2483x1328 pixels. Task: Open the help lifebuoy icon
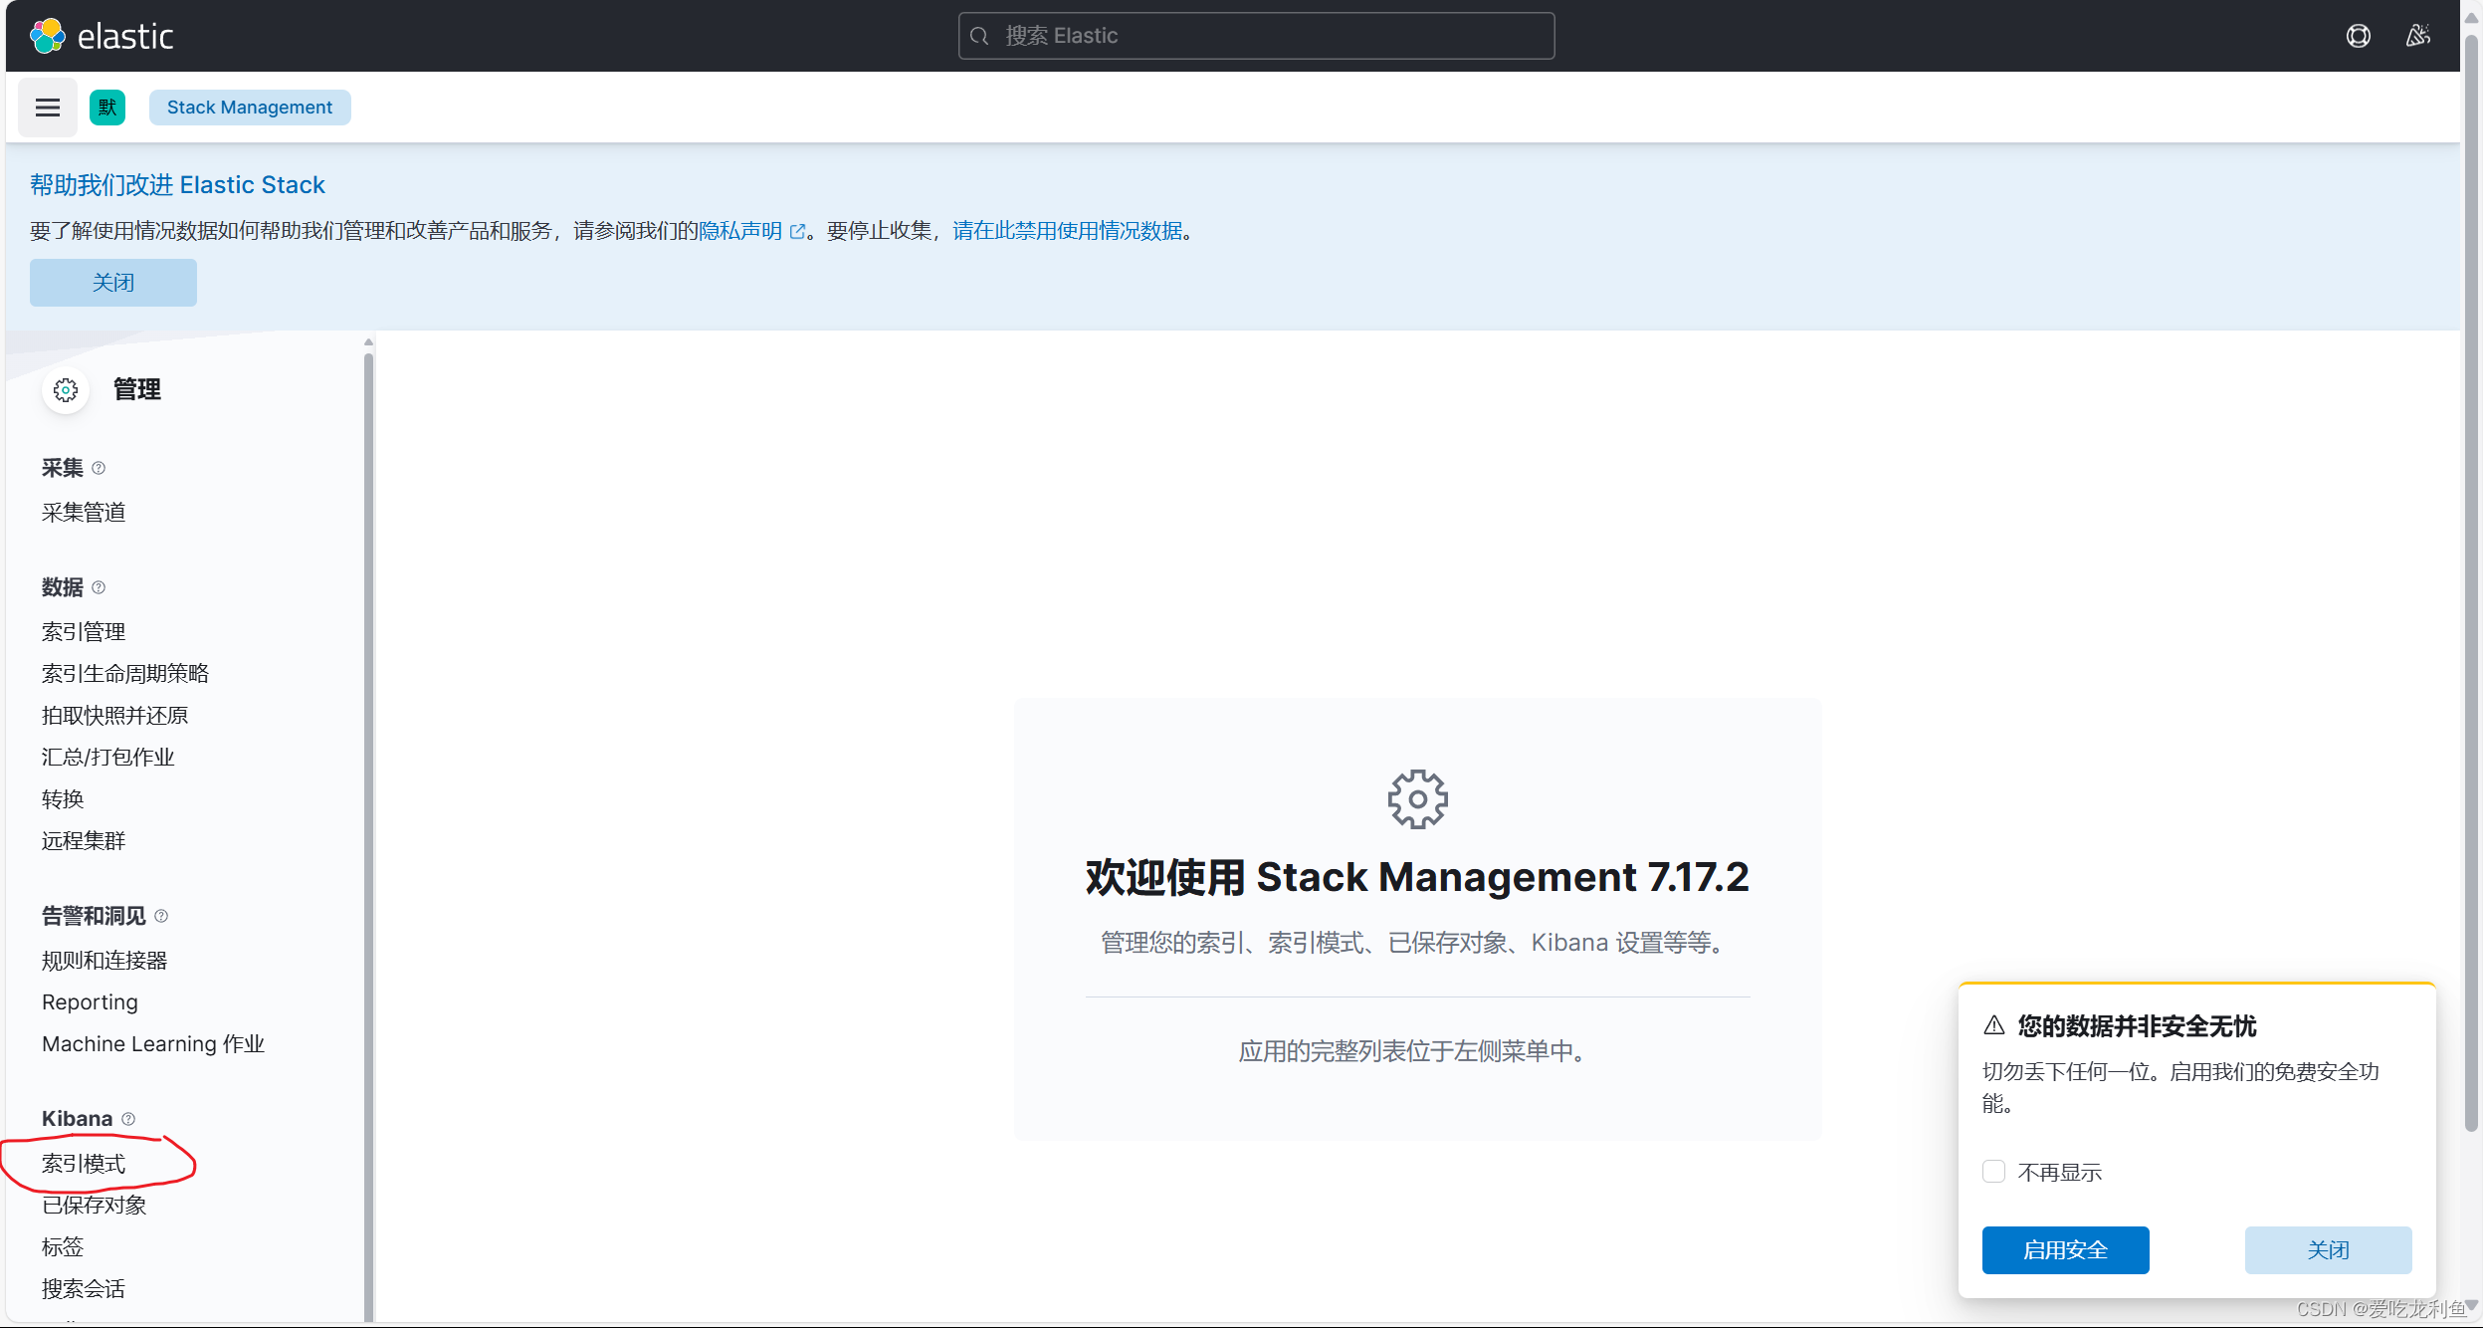pyautogui.click(x=2358, y=36)
